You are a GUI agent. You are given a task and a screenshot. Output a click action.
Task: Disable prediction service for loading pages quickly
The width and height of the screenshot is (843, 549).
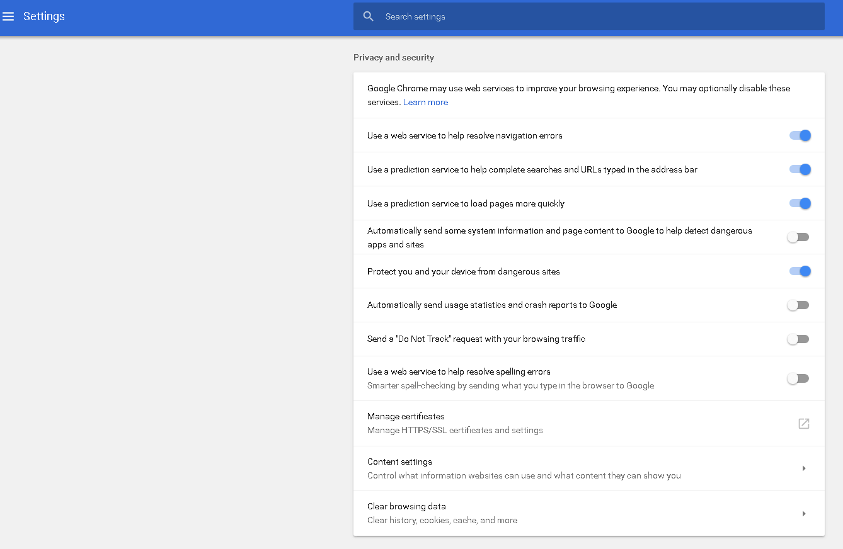tap(800, 203)
